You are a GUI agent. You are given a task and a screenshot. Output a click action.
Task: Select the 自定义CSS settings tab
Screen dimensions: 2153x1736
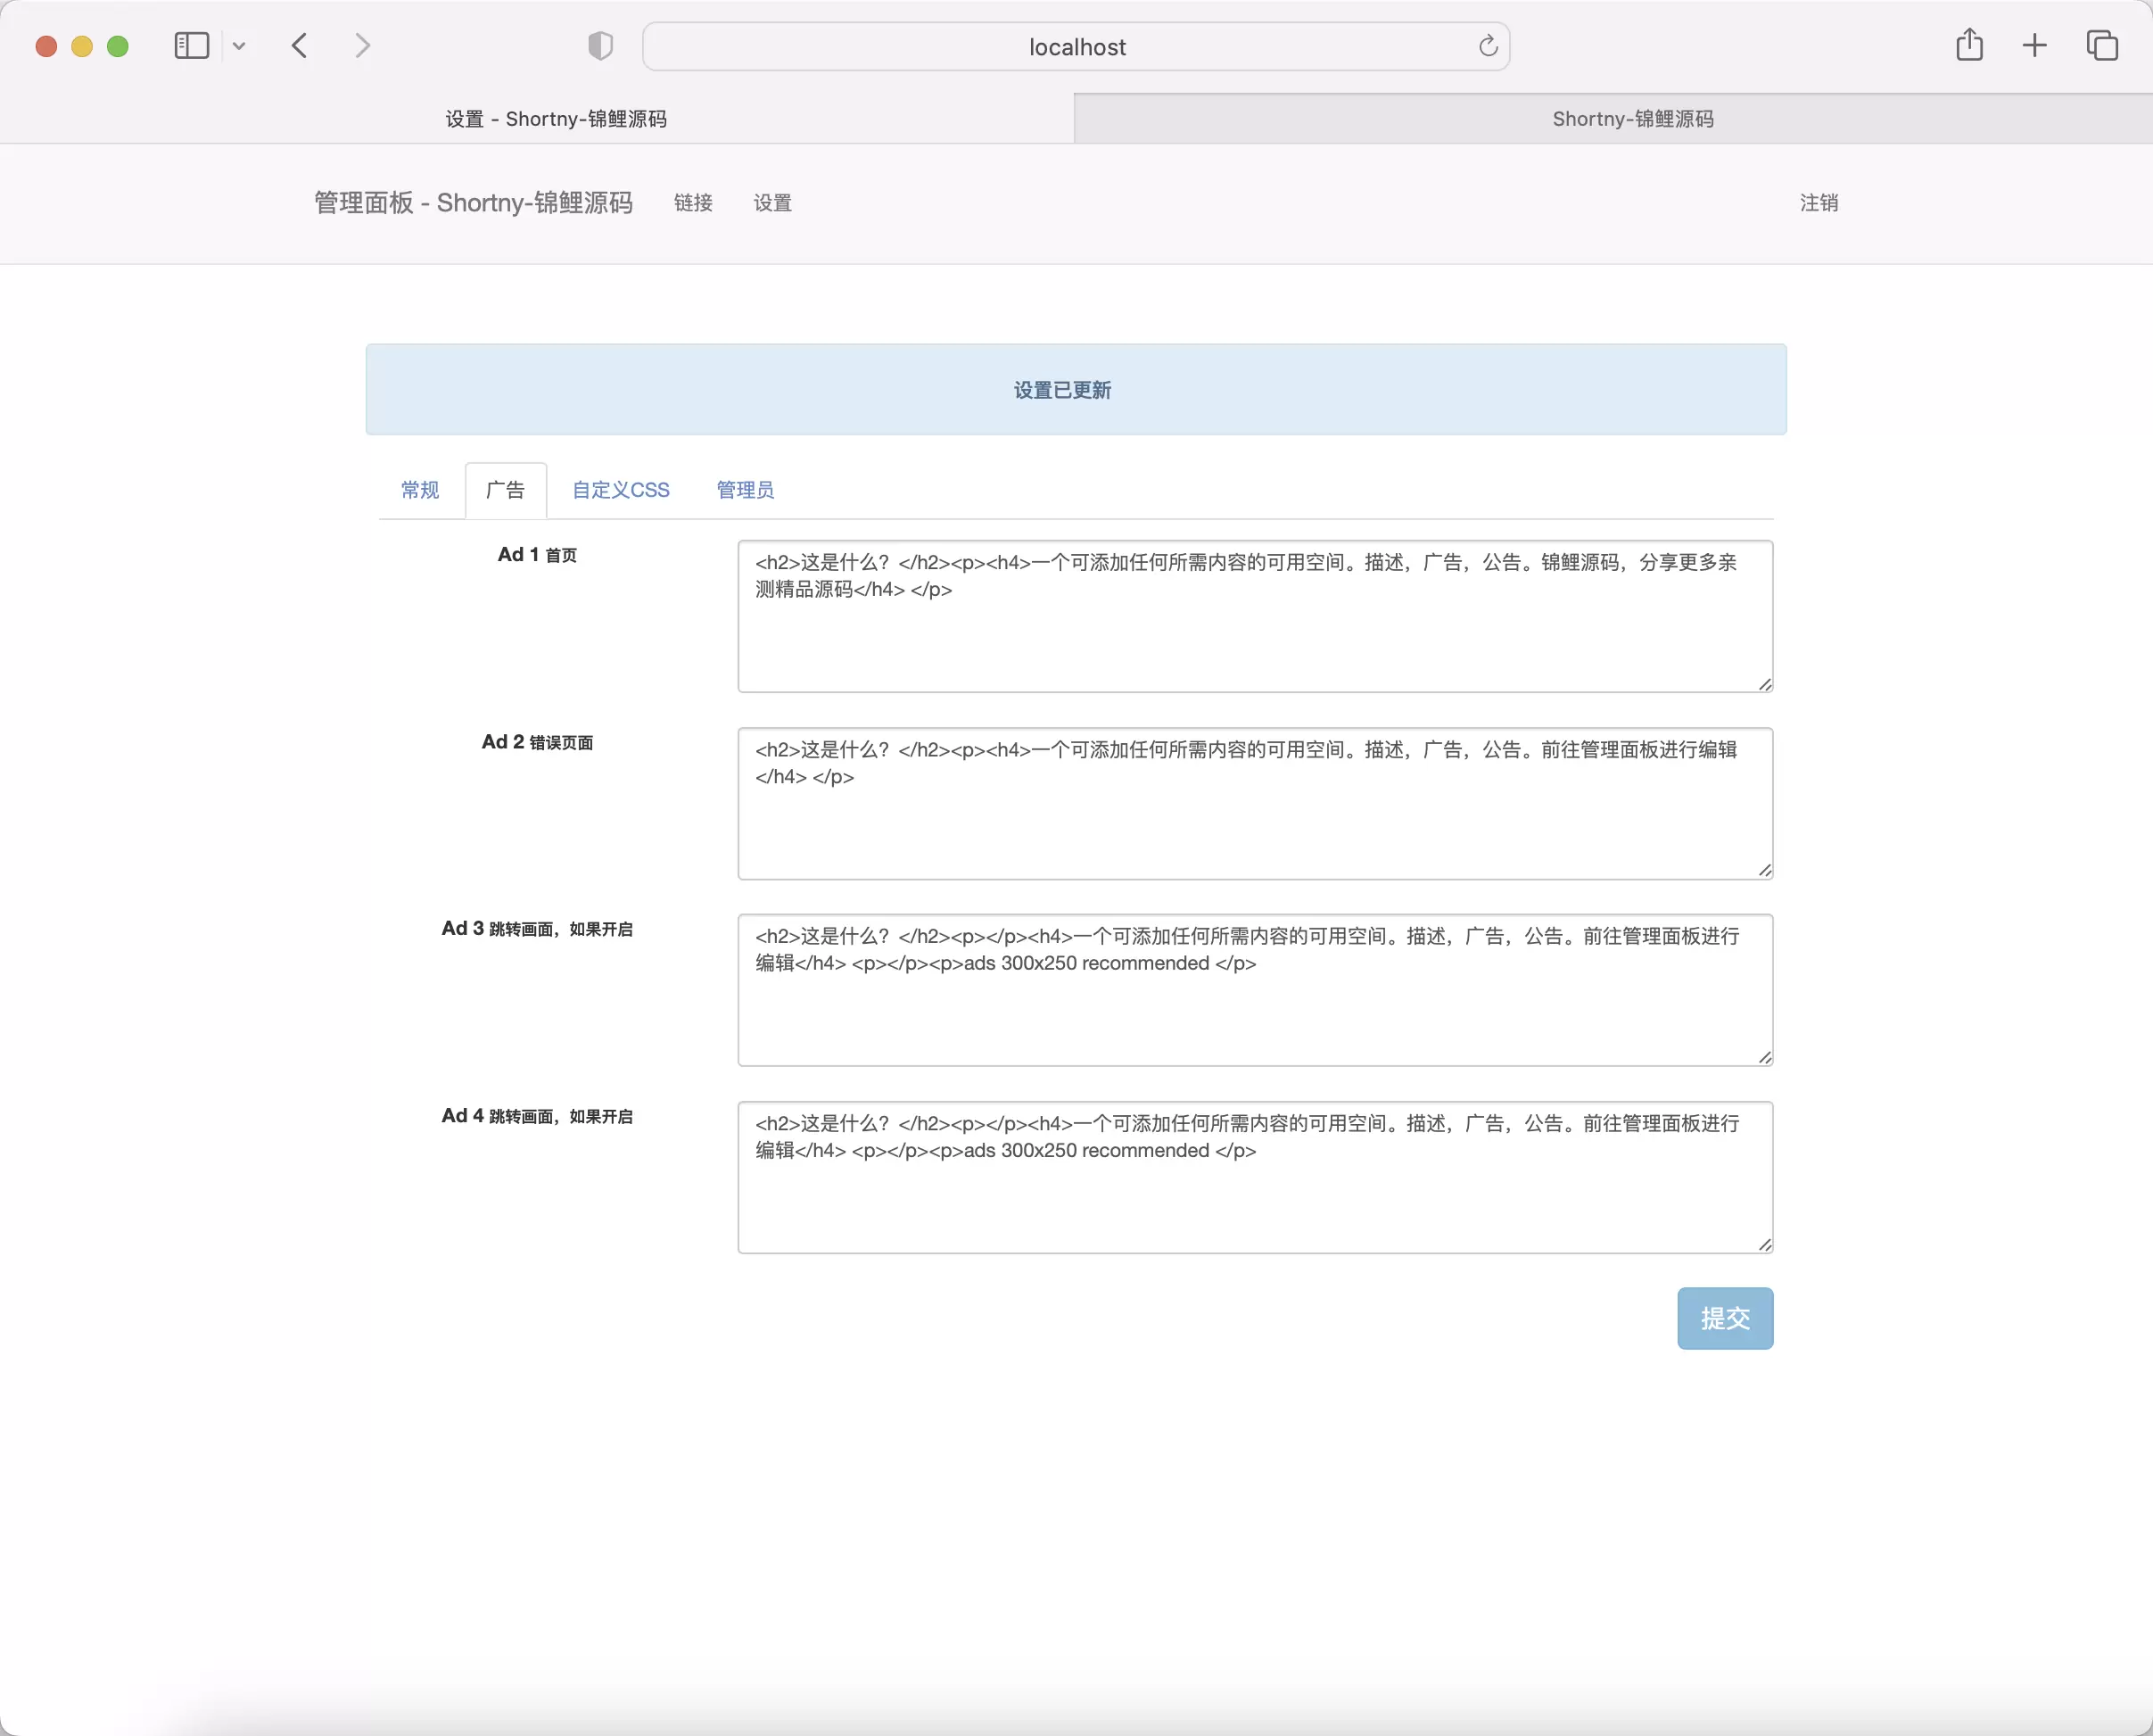[621, 490]
